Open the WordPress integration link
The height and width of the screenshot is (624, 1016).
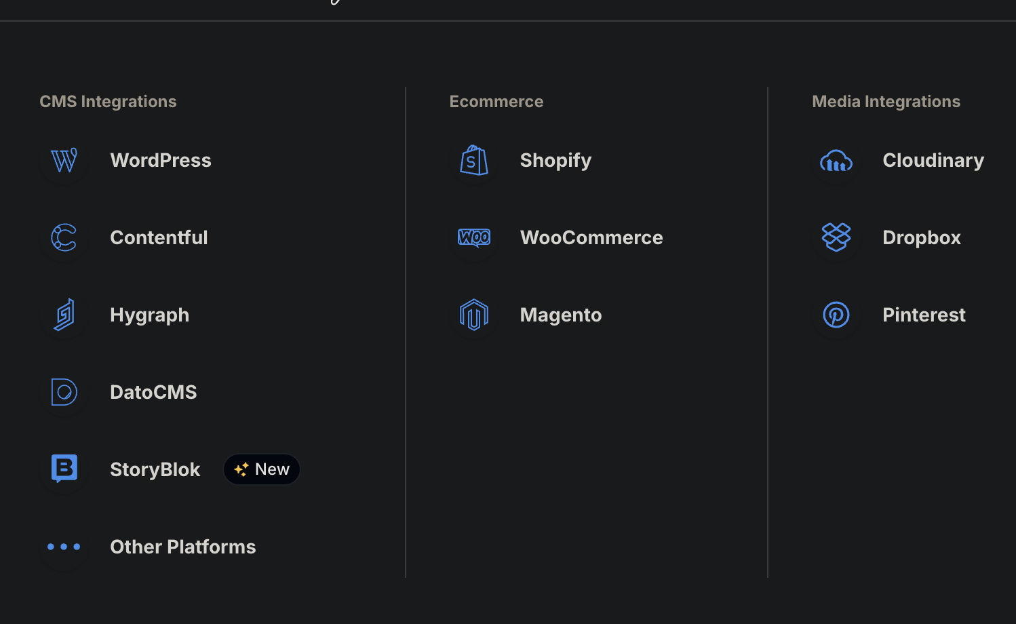(161, 161)
